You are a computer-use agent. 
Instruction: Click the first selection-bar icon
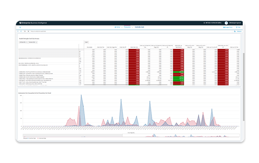[x=18, y=31]
